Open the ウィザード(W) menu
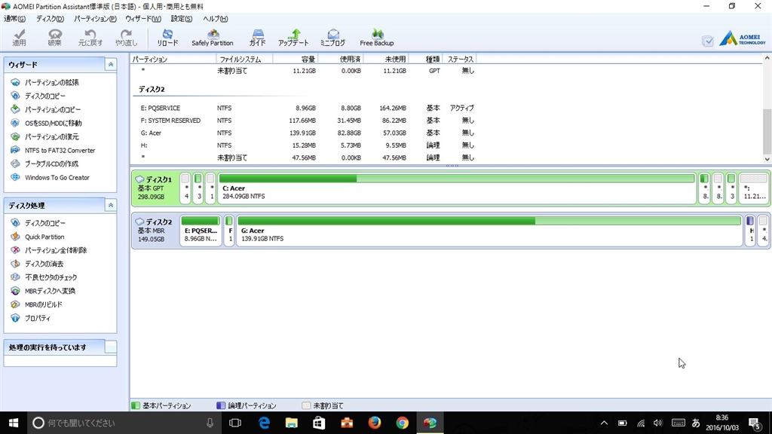Image resolution: width=772 pixels, height=434 pixels. pyautogui.click(x=142, y=19)
